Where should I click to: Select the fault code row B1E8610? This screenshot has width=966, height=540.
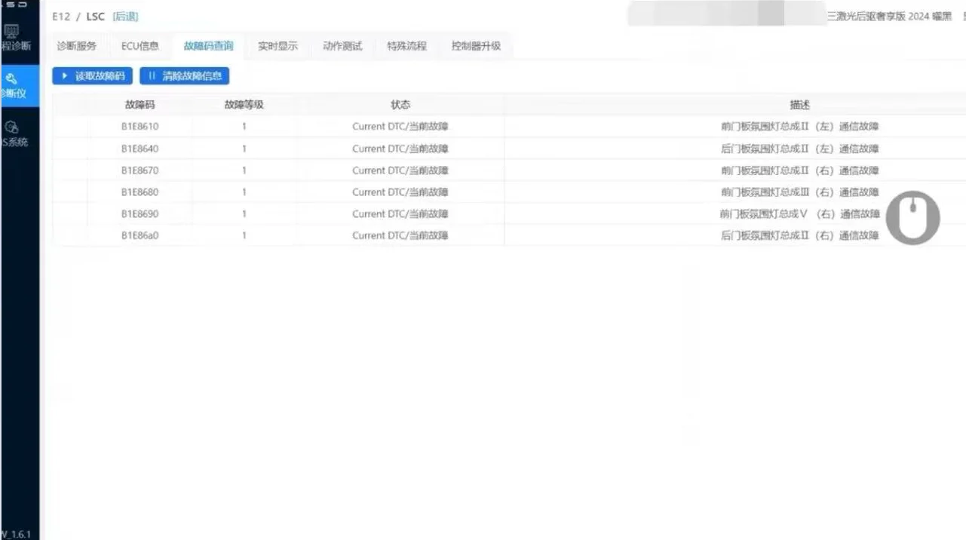pos(140,127)
